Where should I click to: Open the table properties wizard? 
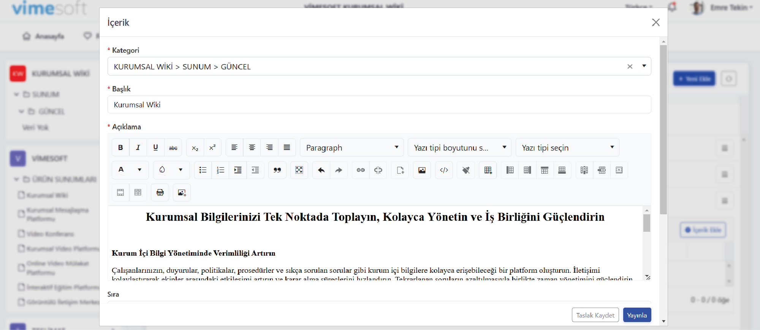[120, 192]
